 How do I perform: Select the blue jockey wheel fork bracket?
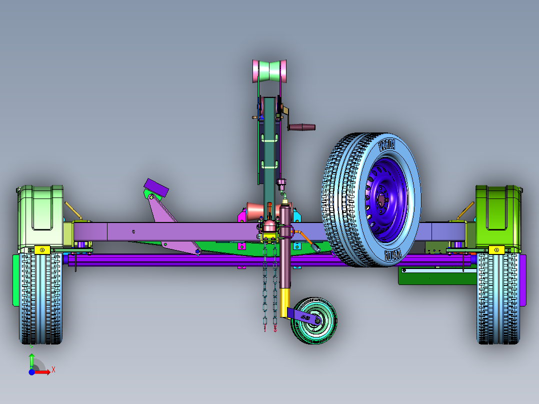[304, 316]
